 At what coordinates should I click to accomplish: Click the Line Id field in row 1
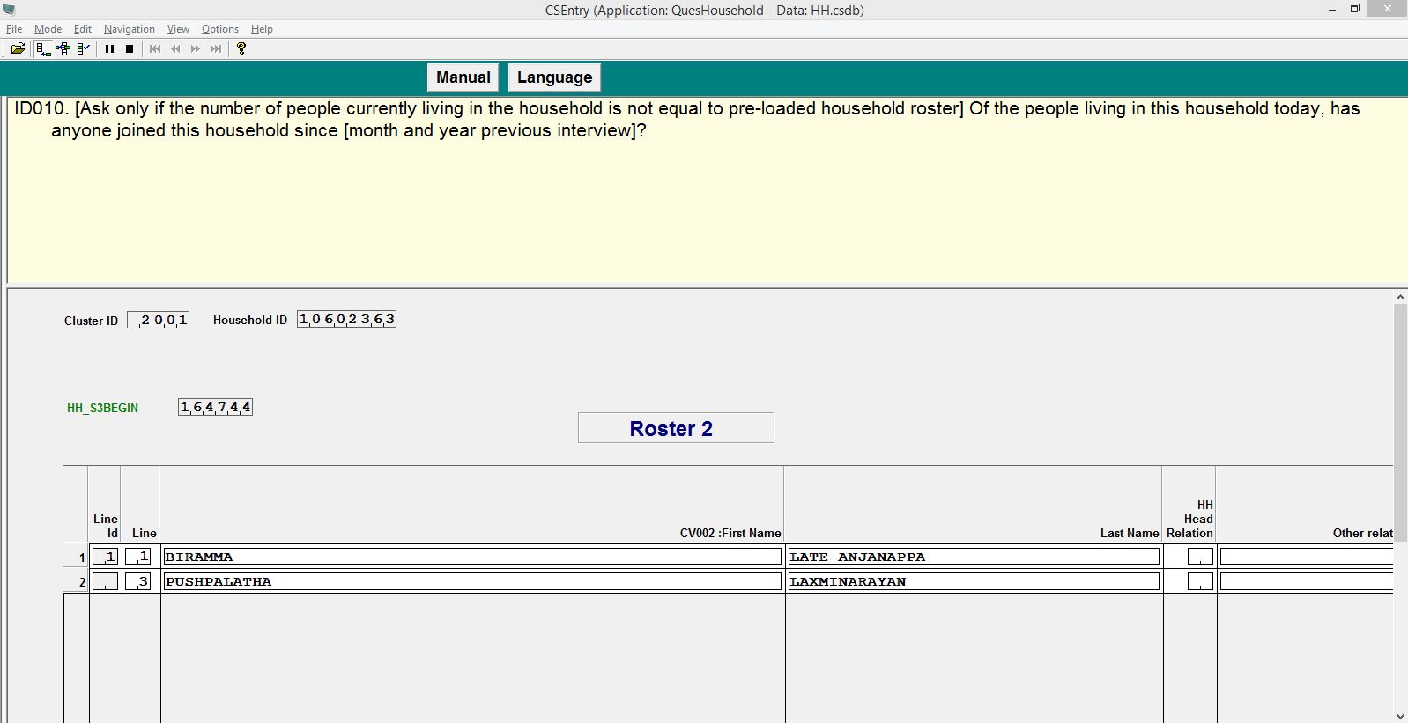pos(106,557)
